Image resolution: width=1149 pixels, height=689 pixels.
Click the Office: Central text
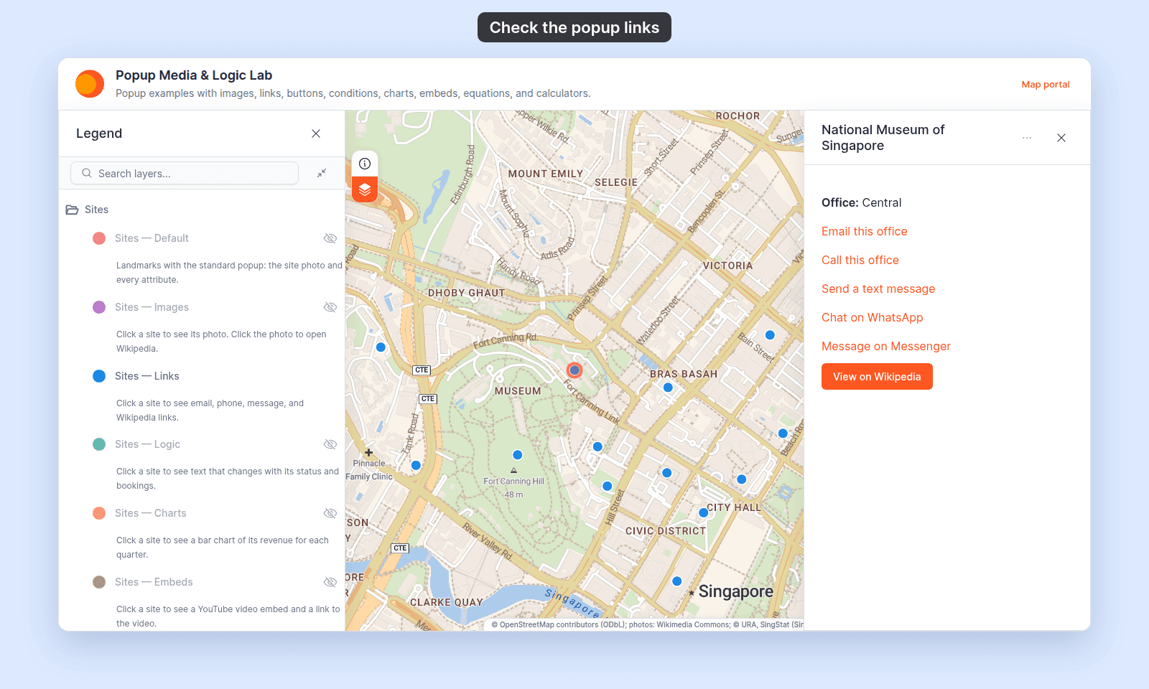[x=861, y=202]
